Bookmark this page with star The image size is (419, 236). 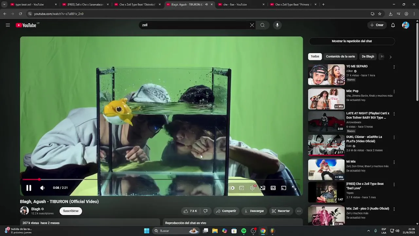click(380, 14)
